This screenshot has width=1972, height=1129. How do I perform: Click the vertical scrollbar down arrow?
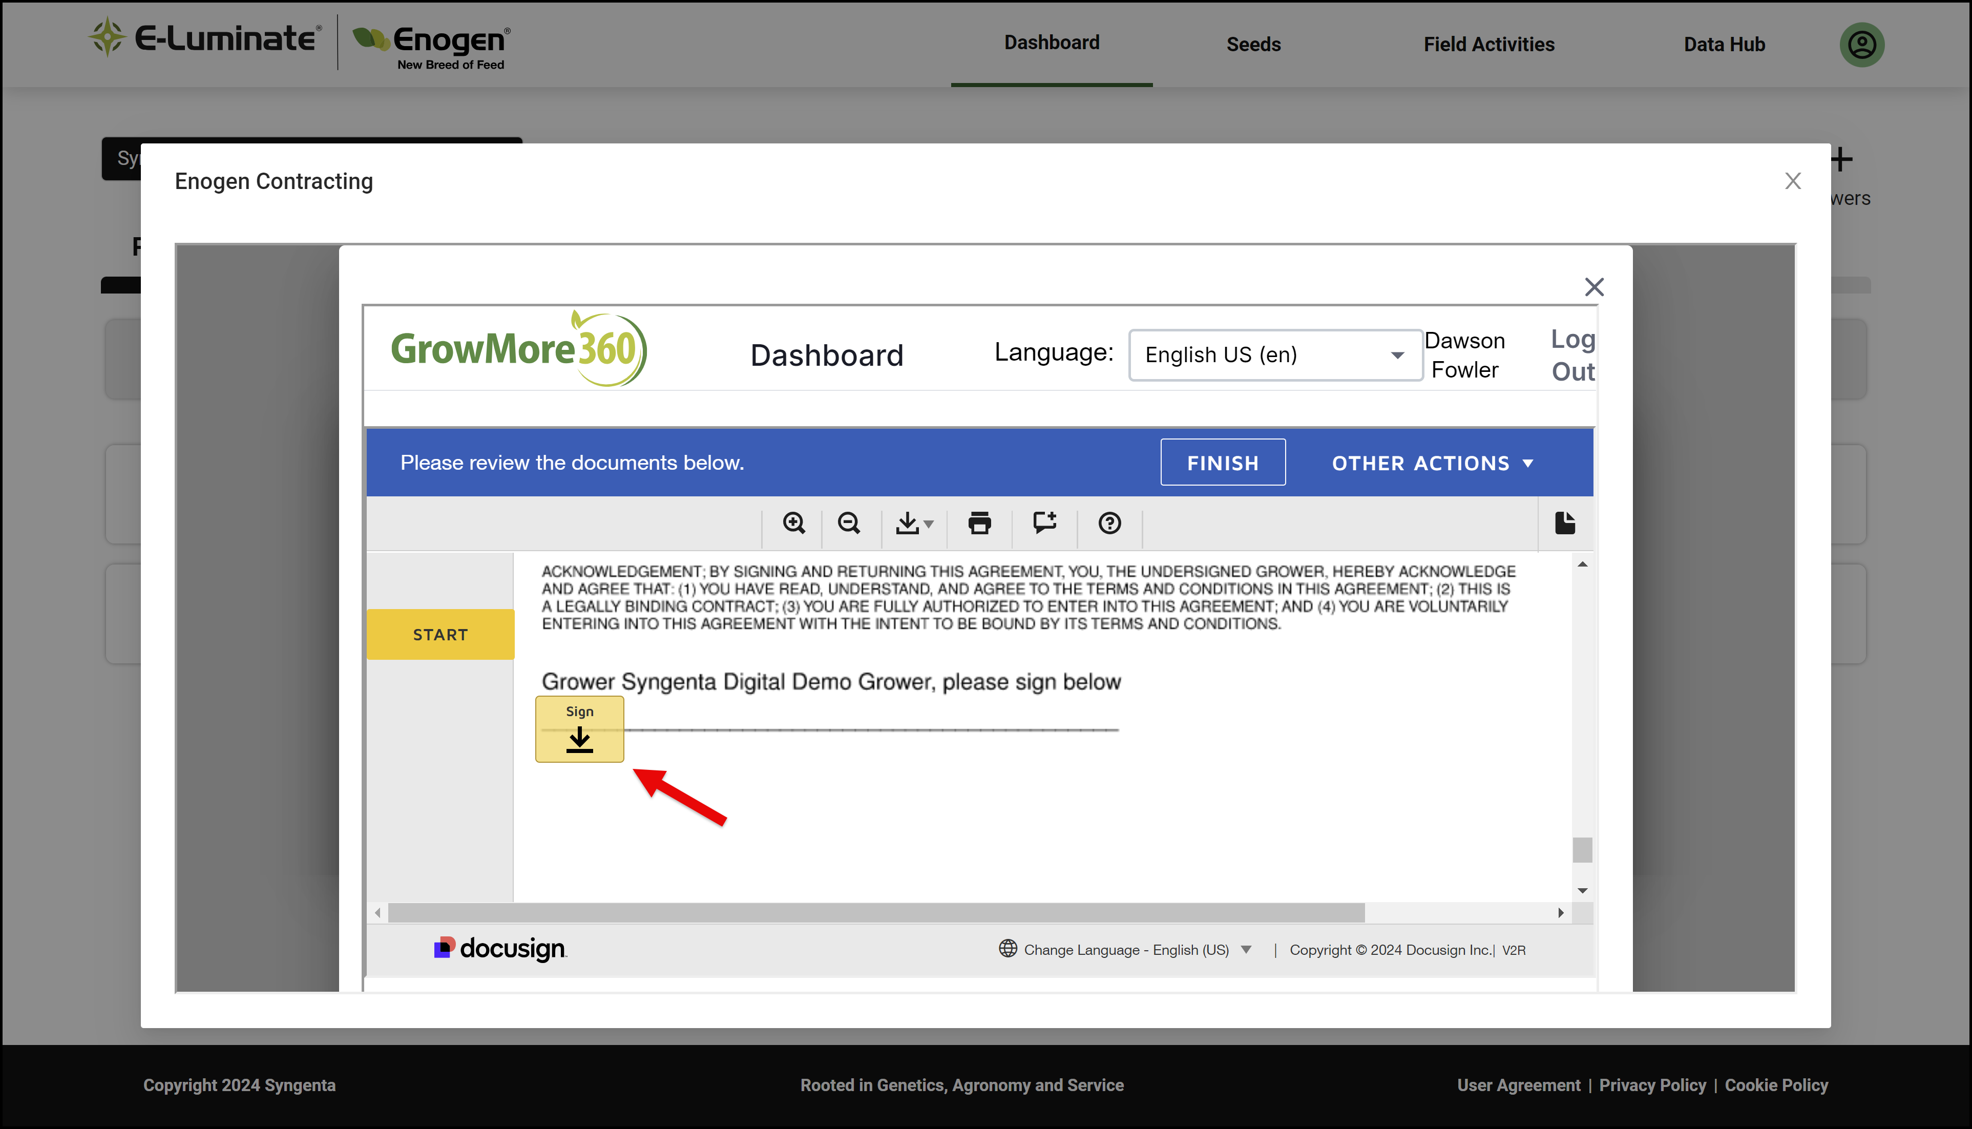point(1582,890)
